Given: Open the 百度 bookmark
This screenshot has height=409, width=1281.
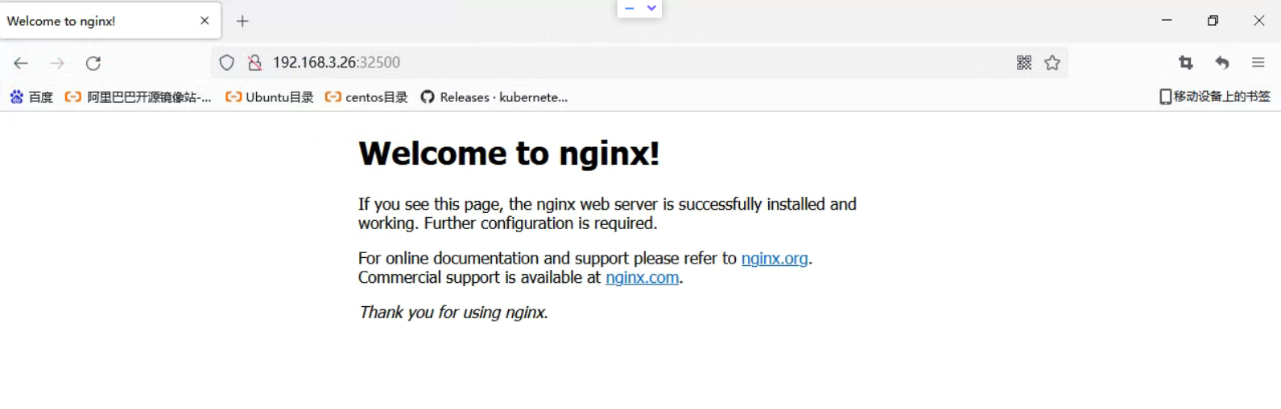Looking at the screenshot, I should click(31, 97).
